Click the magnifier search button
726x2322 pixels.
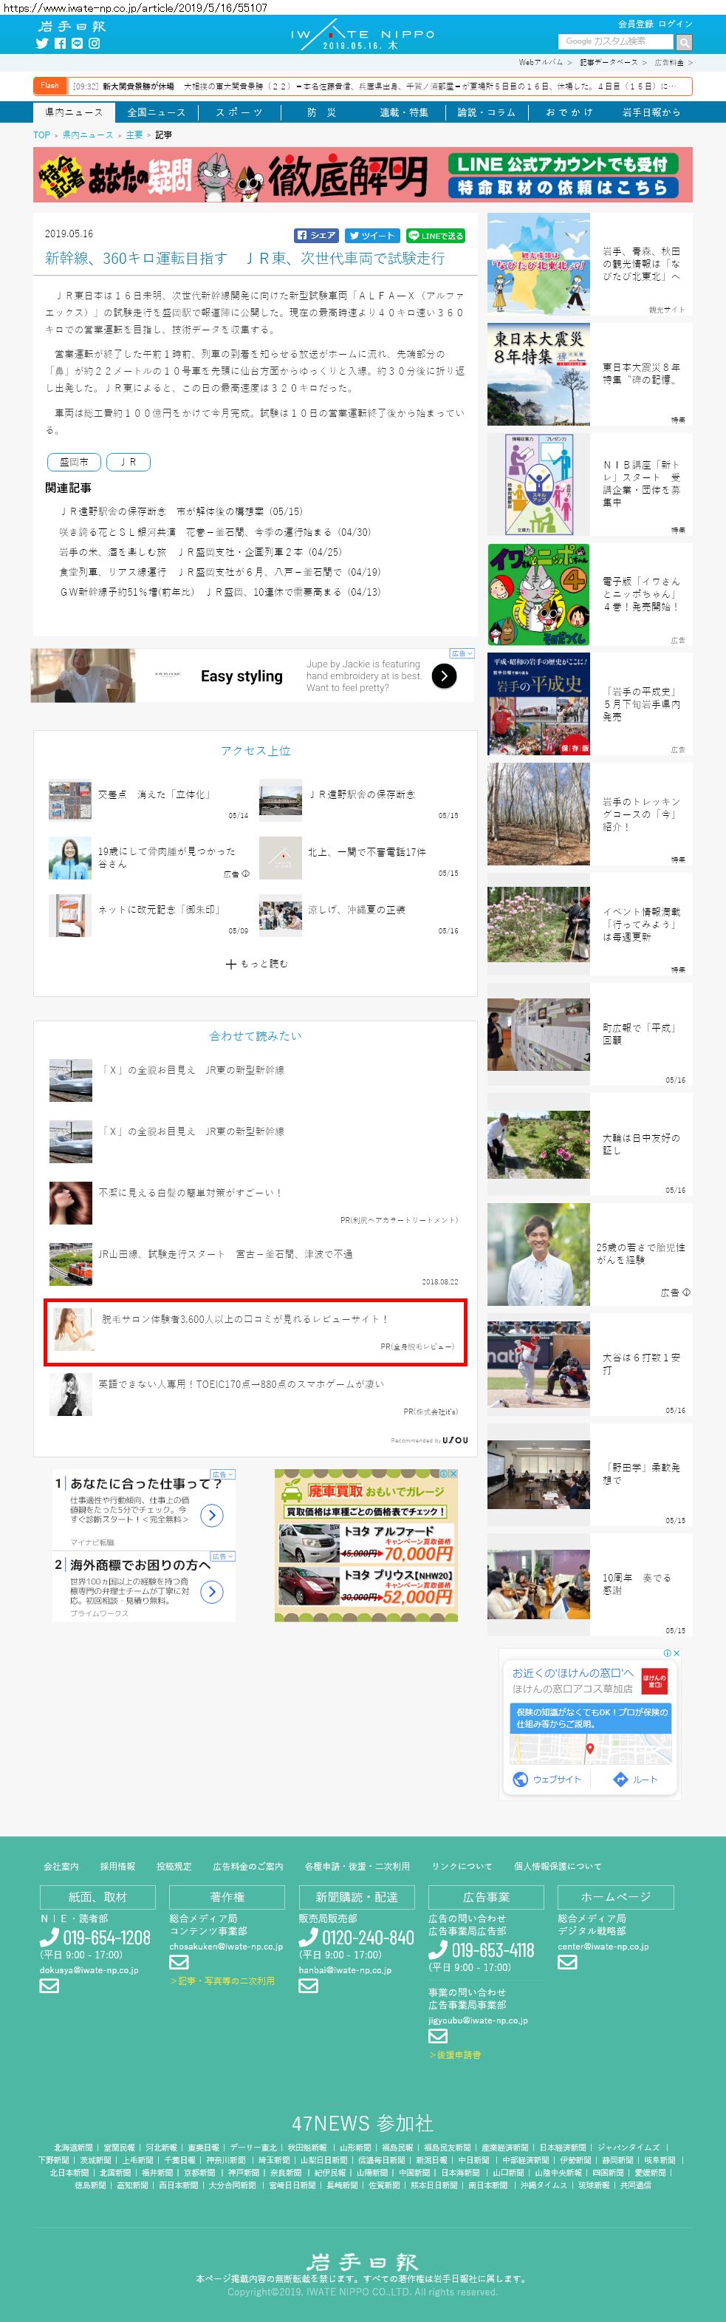click(684, 42)
